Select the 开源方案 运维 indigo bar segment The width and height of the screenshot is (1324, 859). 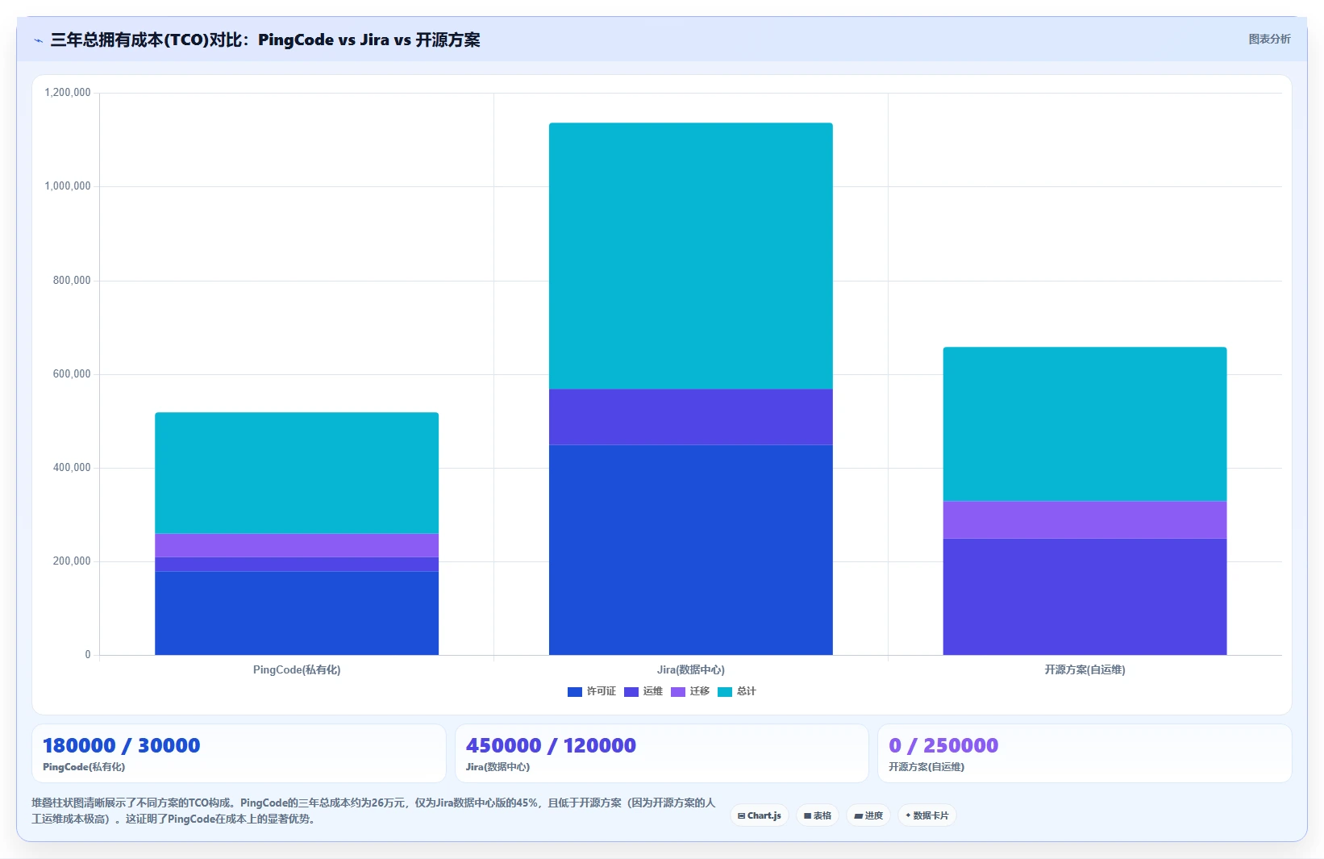click(x=1085, y=597)
